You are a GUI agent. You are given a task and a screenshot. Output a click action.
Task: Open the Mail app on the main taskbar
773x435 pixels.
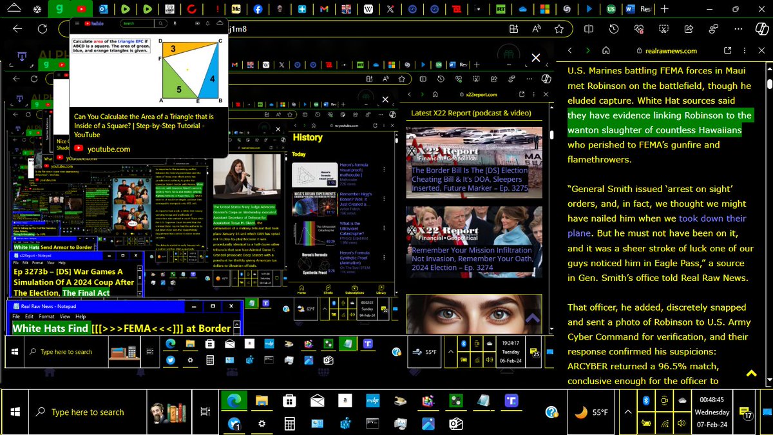point(317,401)
